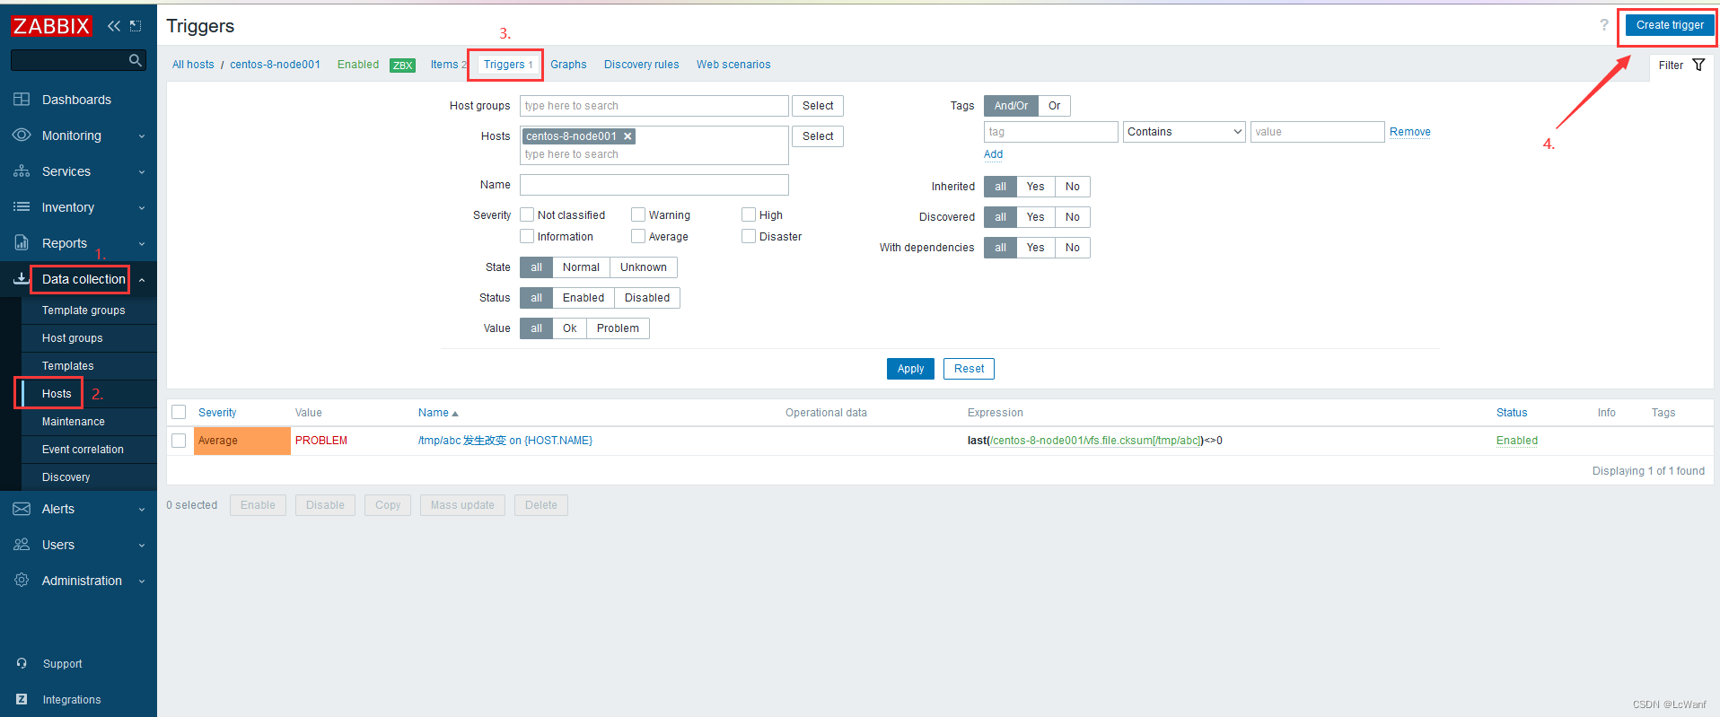Click the Filter funnel icon
The image size is (1720, 717).
(1698, 66)
